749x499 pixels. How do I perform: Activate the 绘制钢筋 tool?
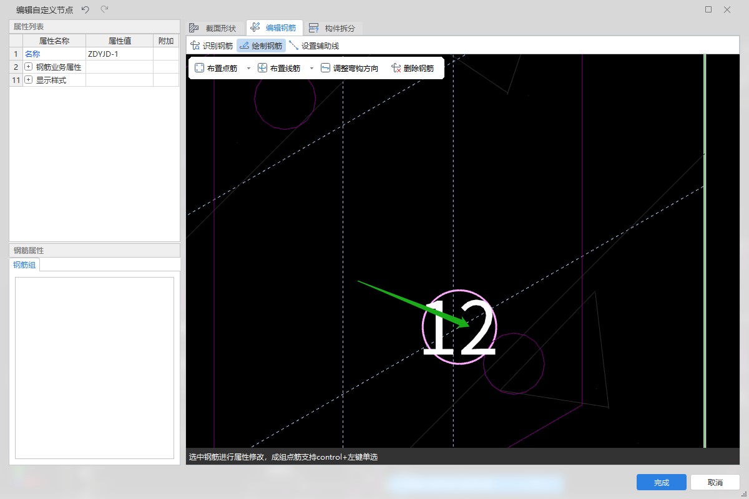point(261,46)
